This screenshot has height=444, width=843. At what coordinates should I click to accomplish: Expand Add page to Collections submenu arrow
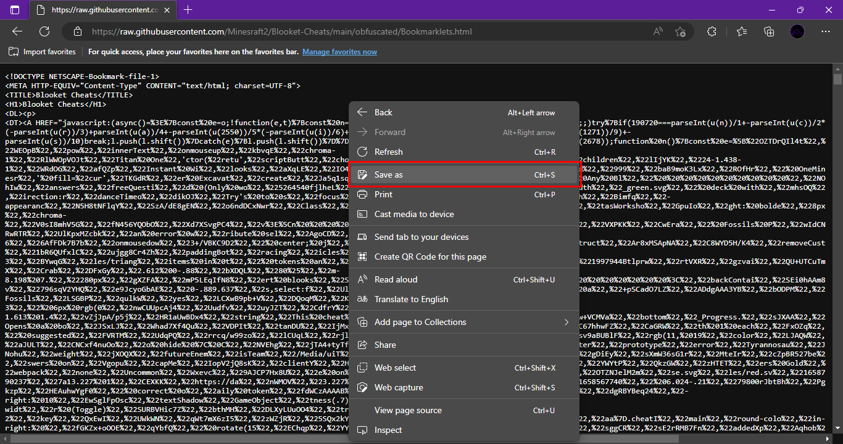567,322
